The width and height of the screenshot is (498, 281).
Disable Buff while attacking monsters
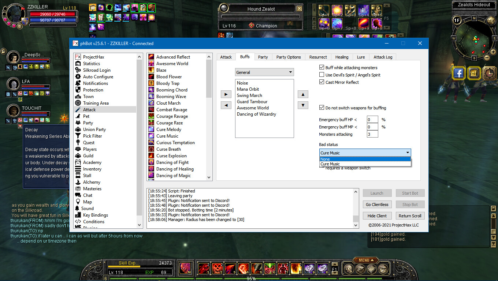(x=322, y=68)
